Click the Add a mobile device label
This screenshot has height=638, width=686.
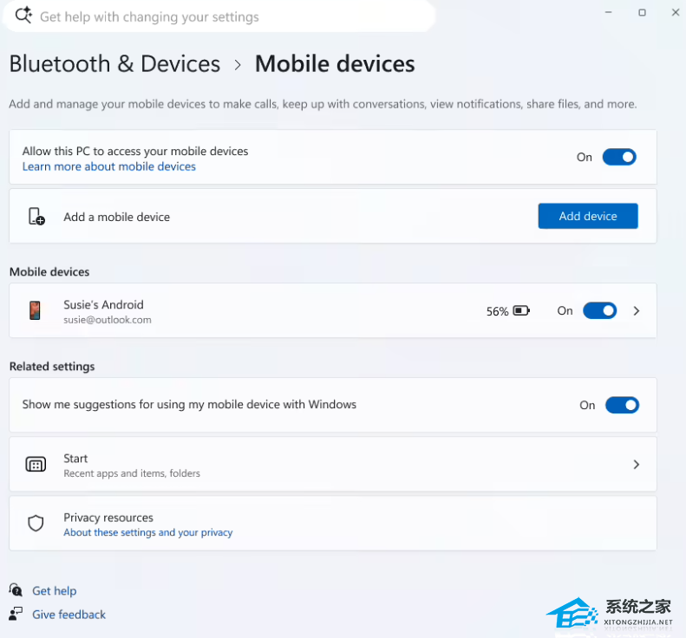pyautogui.click(x=116, y=217)
